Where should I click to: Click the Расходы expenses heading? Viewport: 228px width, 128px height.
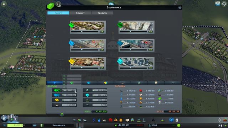tap(120, 86)
